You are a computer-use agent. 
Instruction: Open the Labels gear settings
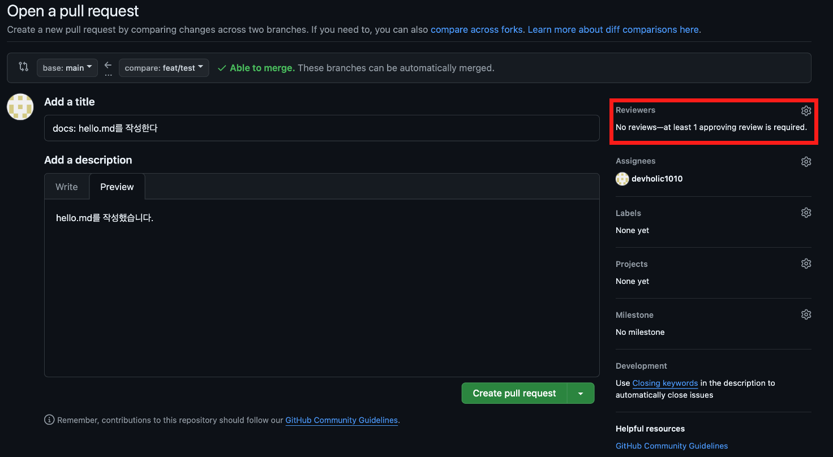(806, 213)
